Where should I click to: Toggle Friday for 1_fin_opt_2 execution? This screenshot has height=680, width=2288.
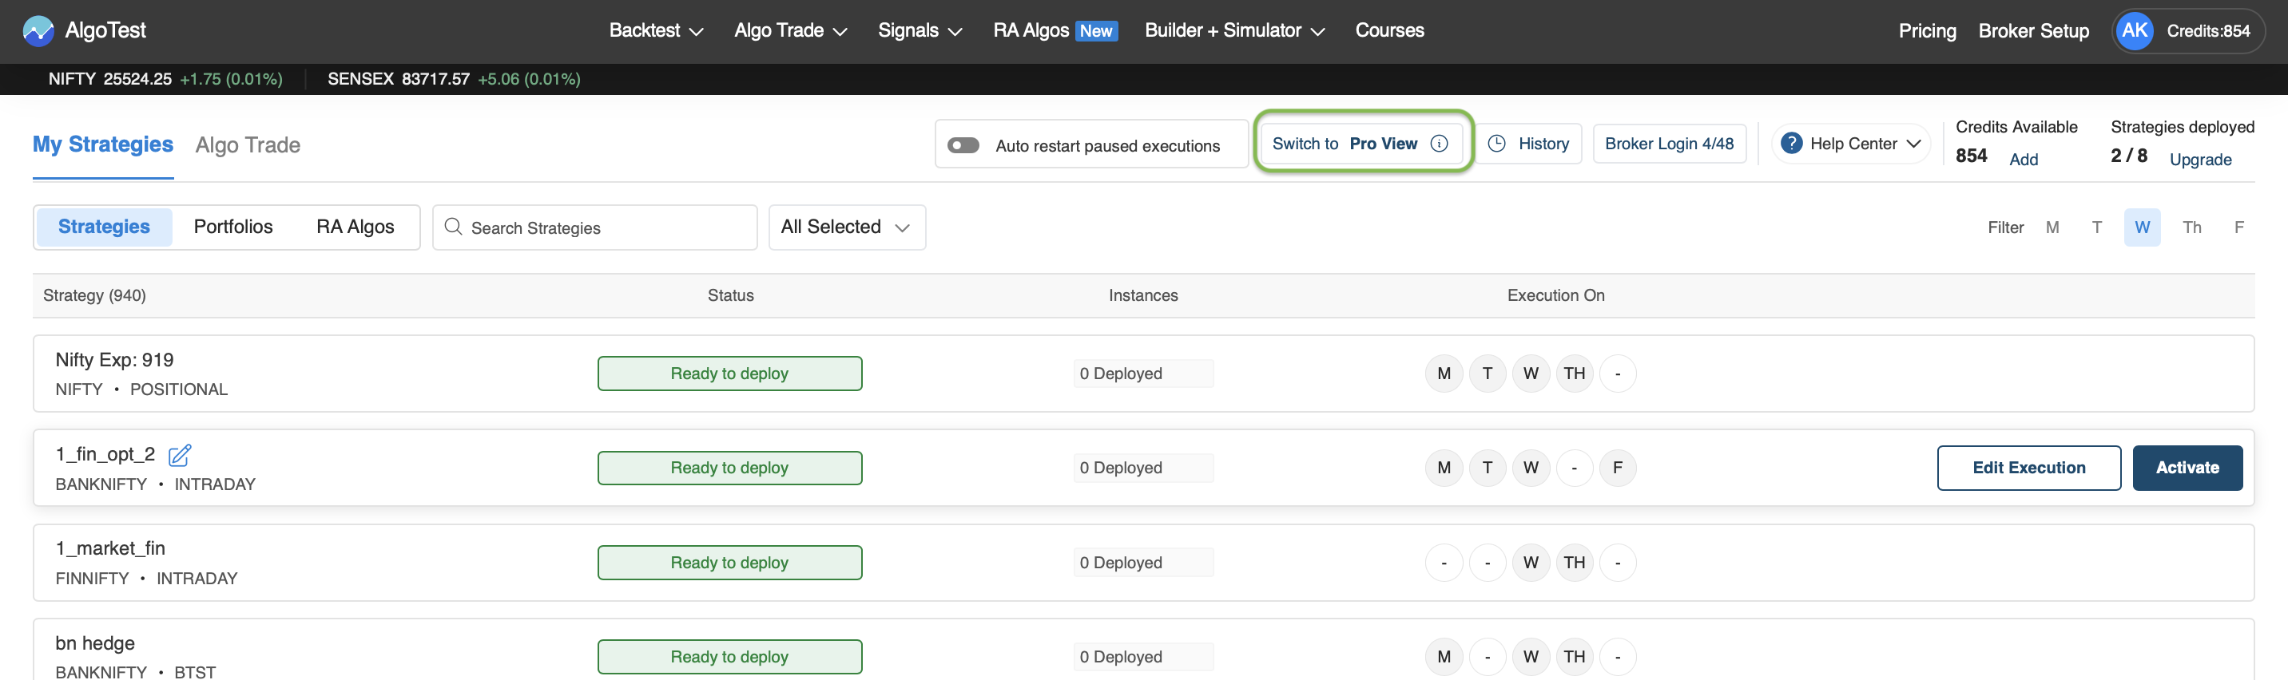tap(1618, 468)
